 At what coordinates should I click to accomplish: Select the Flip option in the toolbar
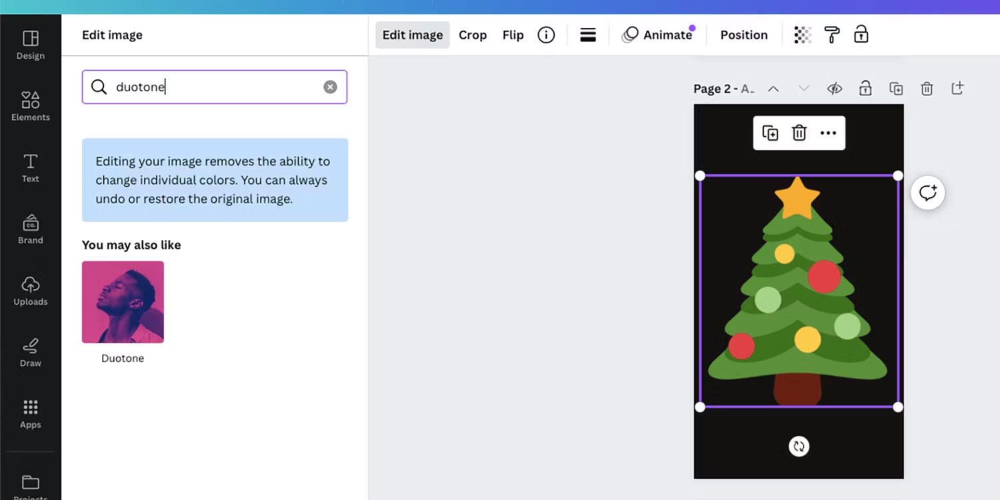point(513,34)
